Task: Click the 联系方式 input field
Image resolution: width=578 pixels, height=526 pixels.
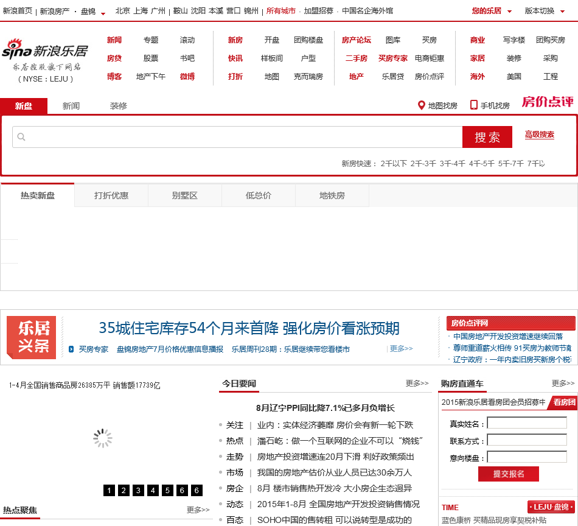Action: 527,440
